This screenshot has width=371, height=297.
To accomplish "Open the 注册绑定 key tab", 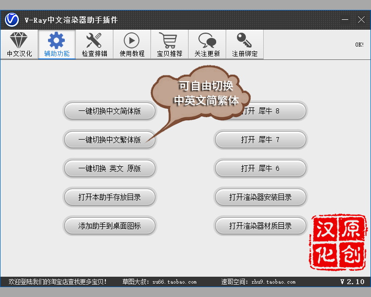I will [245, 44].
